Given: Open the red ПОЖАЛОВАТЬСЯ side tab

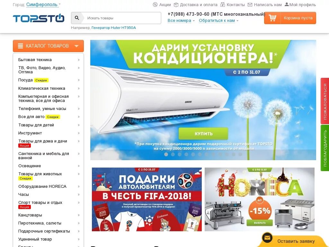Looking at the screenshot, I should coord(325,101).
